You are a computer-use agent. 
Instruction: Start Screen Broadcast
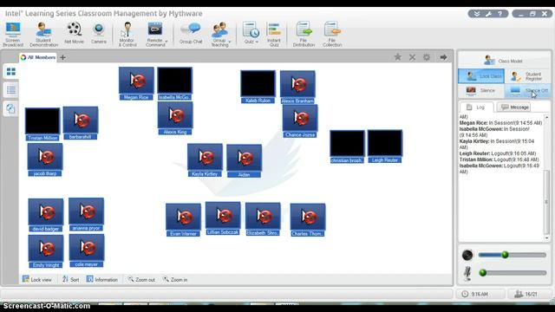point(13,35)
